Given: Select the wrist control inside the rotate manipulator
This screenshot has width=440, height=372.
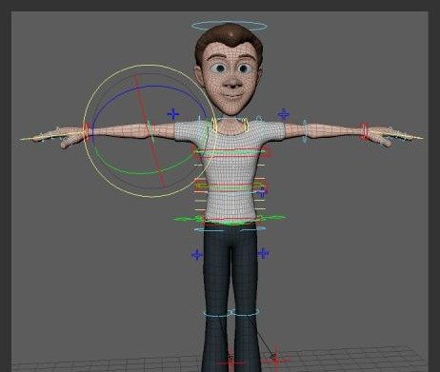Looking at the screenshot, I should pyautogui.click(x=87, y=131).
